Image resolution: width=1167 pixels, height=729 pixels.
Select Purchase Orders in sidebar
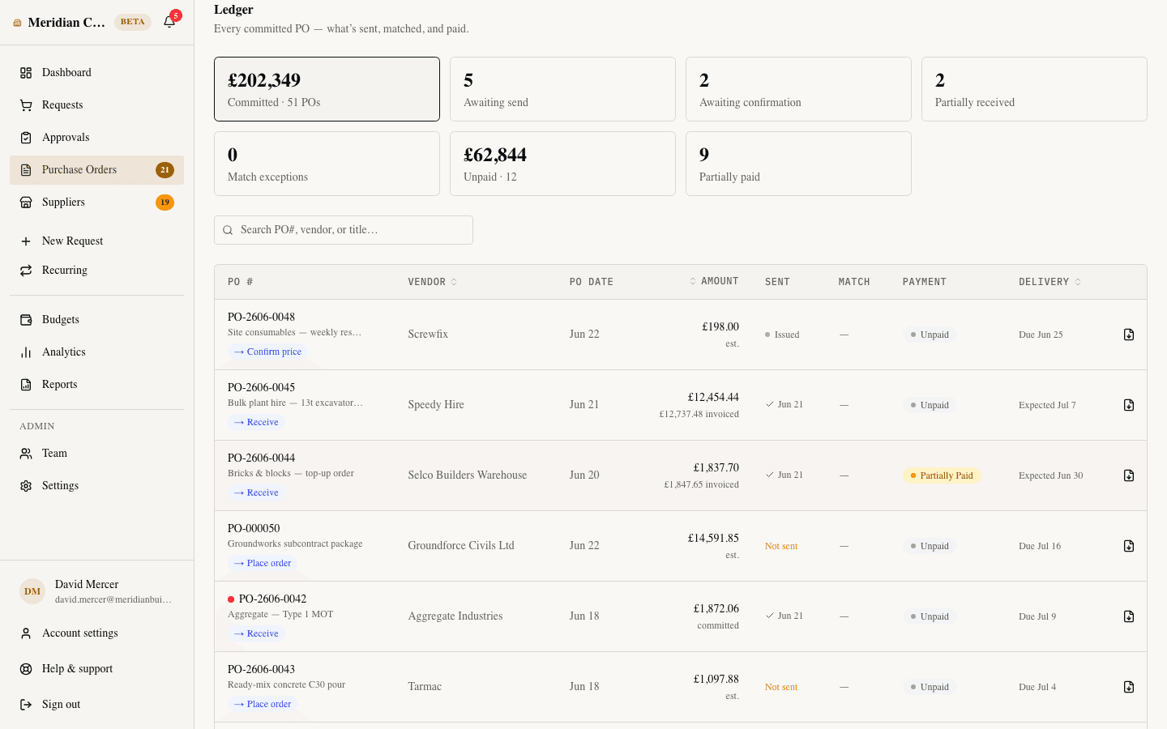[x=96, y=170]
